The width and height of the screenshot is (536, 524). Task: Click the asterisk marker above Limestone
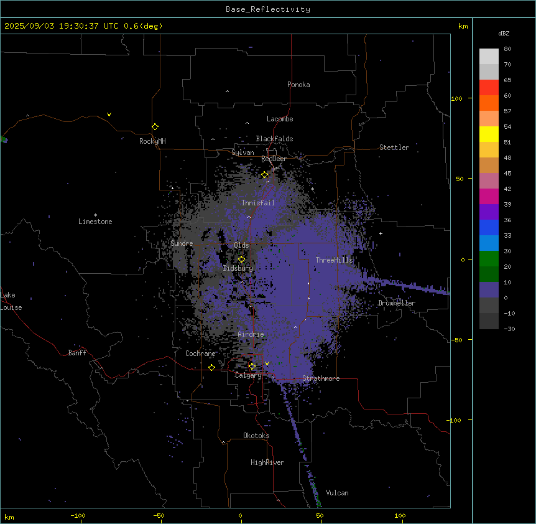coord(95,215)
